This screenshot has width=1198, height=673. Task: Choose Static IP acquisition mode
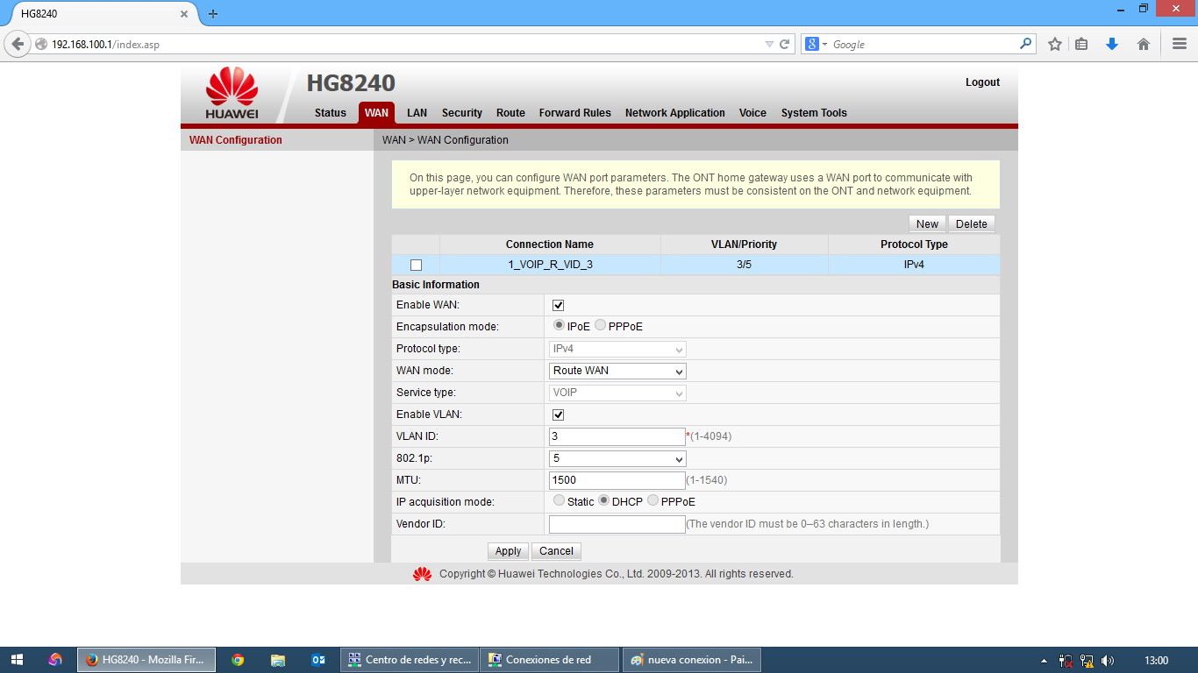pos(559,500)
